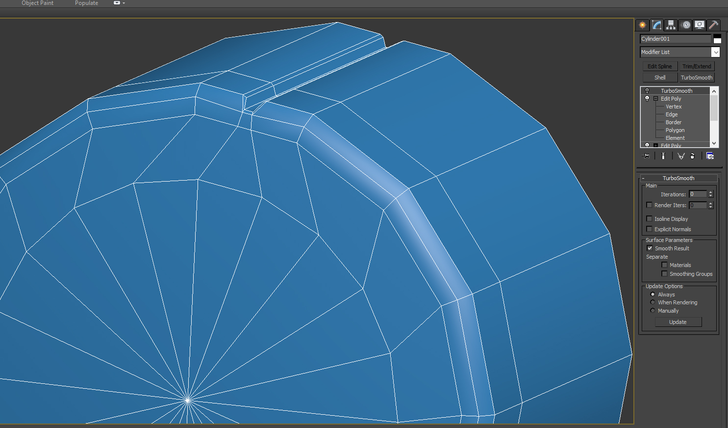728x428 pixels.
Task: Click the Trim/Extend modifier button
Action: [697, 66]
